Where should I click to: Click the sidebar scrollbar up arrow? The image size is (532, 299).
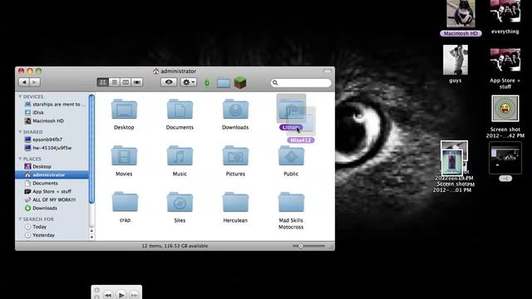(91, 231)
